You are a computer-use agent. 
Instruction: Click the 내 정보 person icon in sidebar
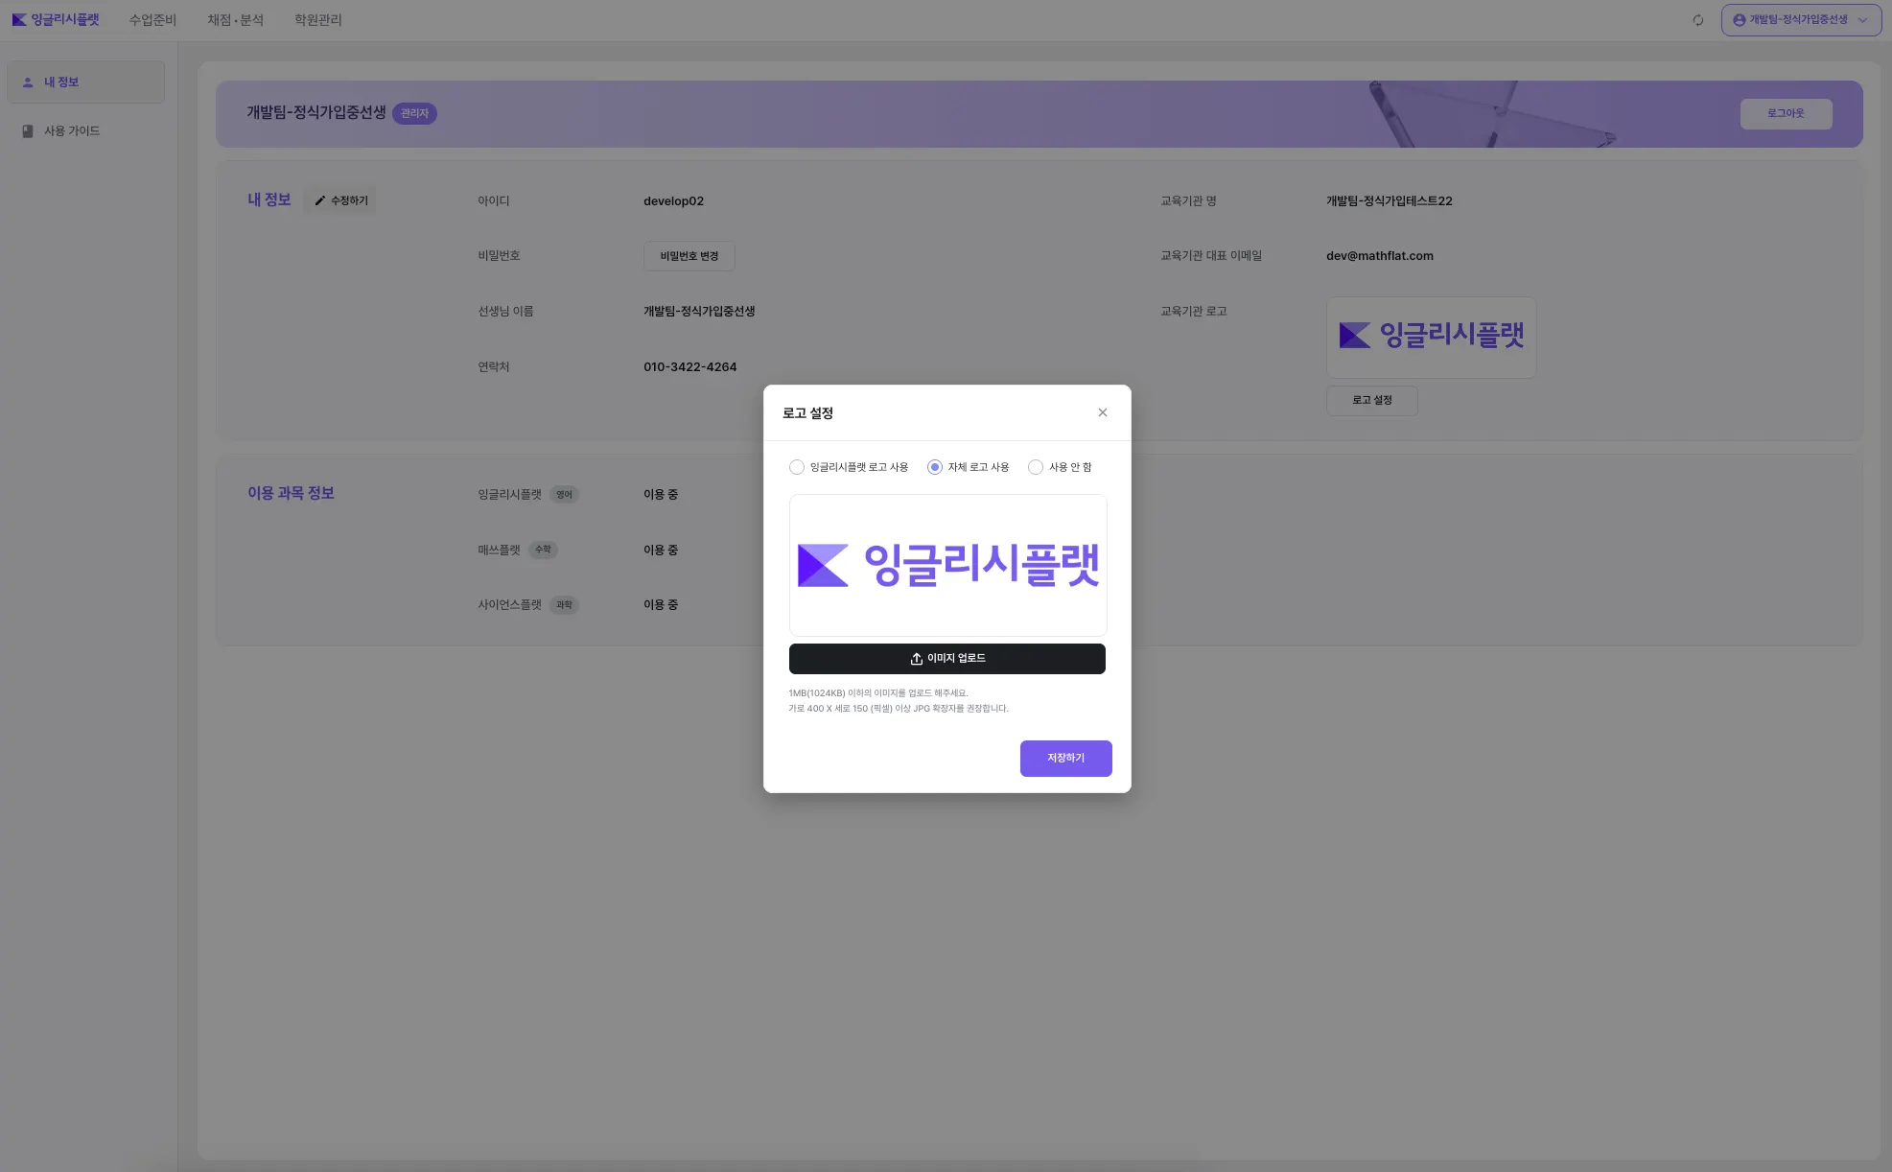(x=28, y=82)
